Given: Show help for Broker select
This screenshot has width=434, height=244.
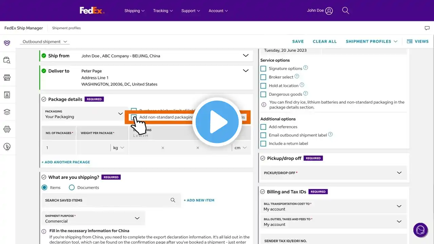Looking at the screenshot, I should click(x=297, y=77).
